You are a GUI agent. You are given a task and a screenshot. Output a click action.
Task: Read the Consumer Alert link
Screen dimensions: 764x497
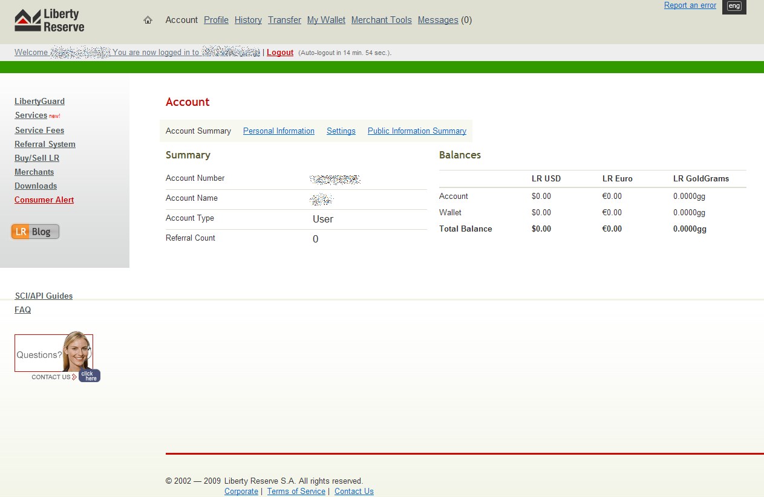pyautogui.click(x=44, y=200)
